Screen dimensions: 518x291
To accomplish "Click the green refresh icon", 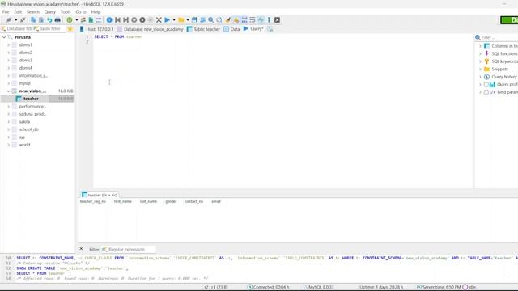I will pyautogui.click(x=70, y=20).
